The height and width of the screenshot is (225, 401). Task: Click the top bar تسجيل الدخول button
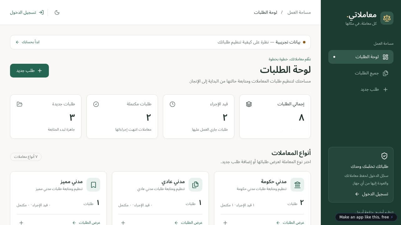coord(27,12)
